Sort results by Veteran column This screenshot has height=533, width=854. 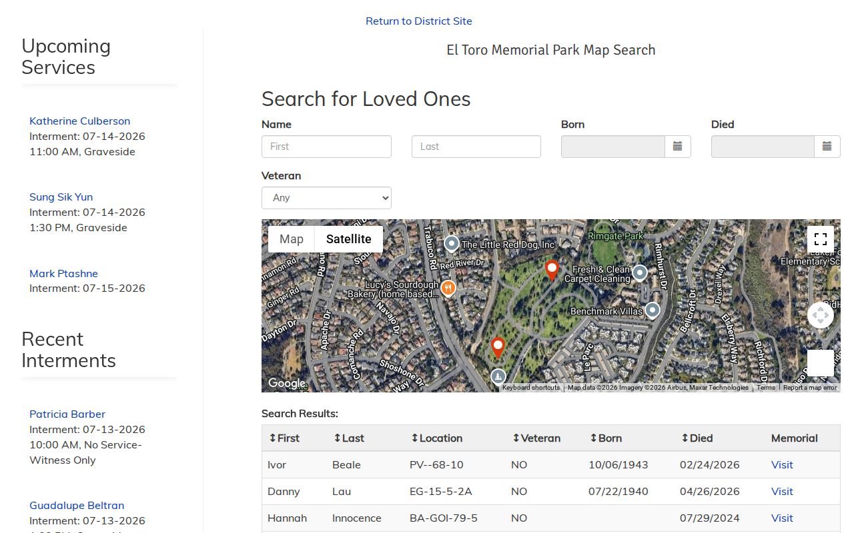tap(536, 438)
